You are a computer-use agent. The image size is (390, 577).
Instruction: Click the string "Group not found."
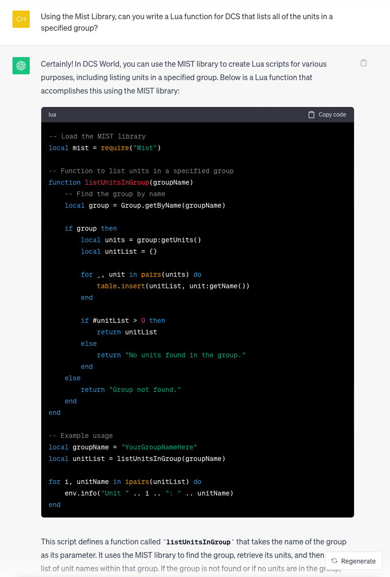click(145, 389)
